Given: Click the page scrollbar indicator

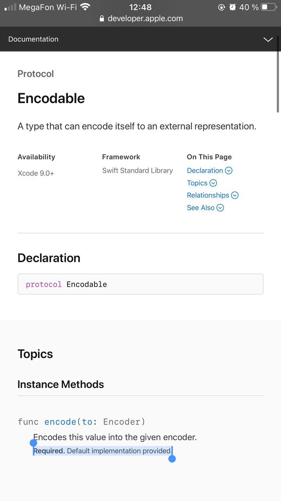Looking at the screenshot, I should 278,74.
